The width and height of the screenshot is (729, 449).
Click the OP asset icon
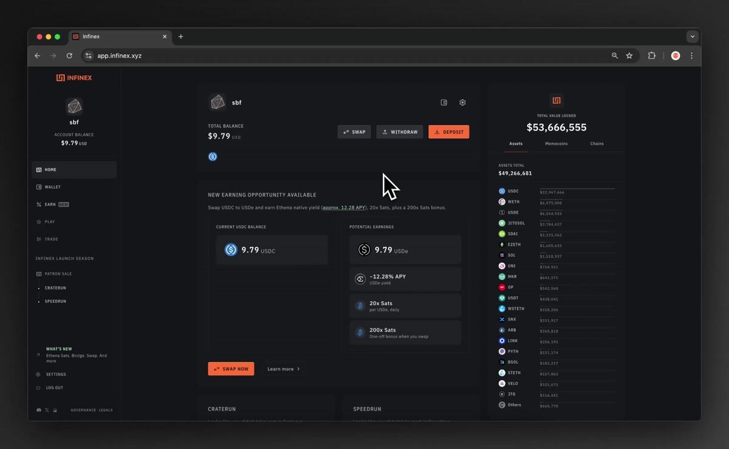click(x=502, y=288)
